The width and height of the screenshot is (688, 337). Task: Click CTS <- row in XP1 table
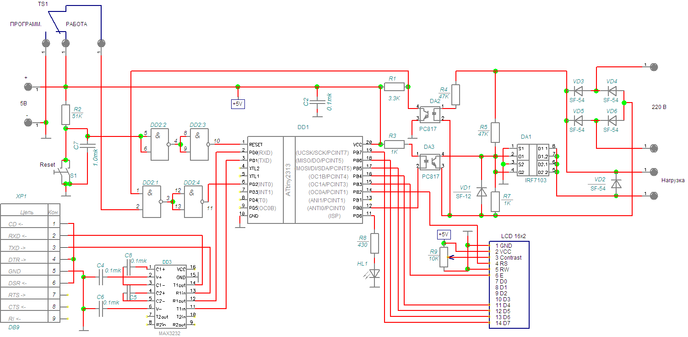pyautogui.click(x=31, y=307)
